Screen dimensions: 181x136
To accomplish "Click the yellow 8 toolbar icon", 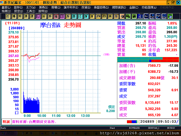I will (x=92, y=16).
